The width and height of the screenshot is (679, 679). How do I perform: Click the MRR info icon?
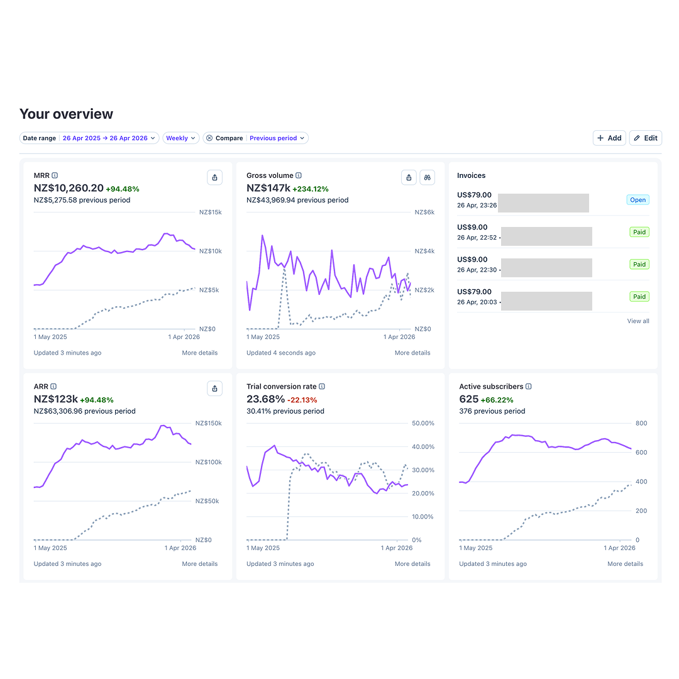[x=55, y=175]
